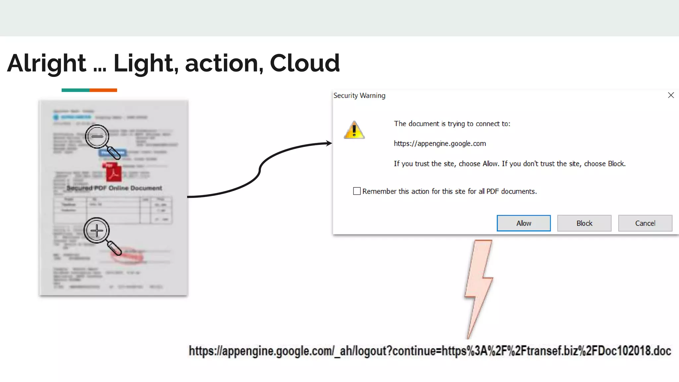Click the long appengine logout URL text
Viewport: 679px width, 382px height.
430,351
